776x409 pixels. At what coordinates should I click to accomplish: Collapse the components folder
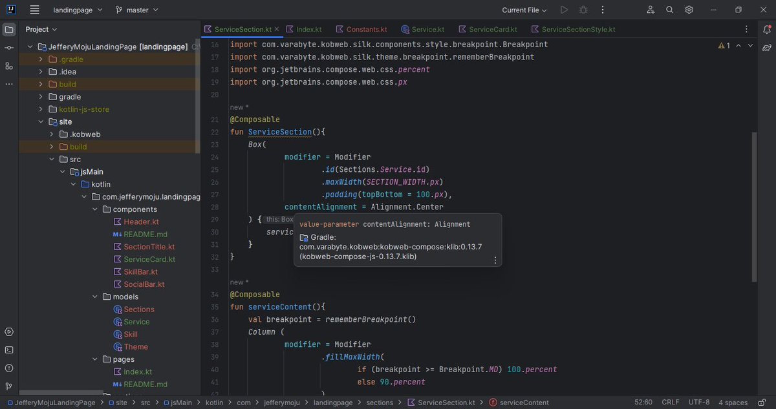(x=94, y=209)
